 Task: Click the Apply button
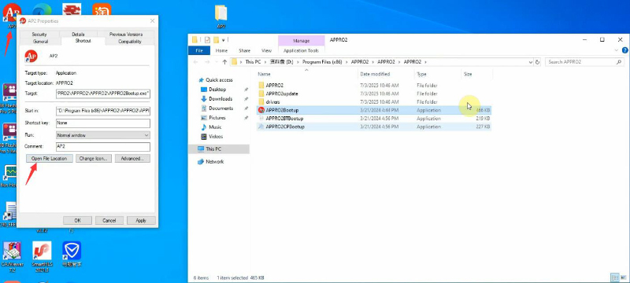click(x=141, y=220)
